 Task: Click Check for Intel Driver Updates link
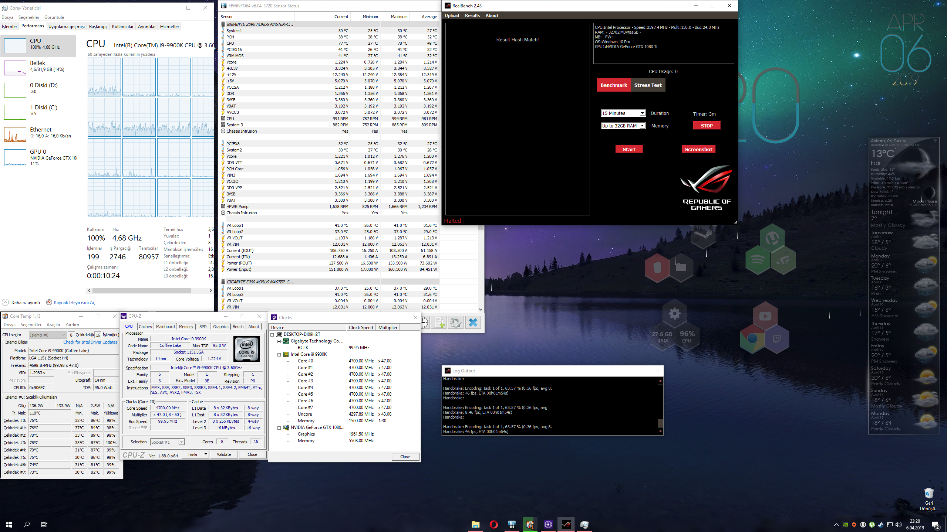(x=90, y=342)
